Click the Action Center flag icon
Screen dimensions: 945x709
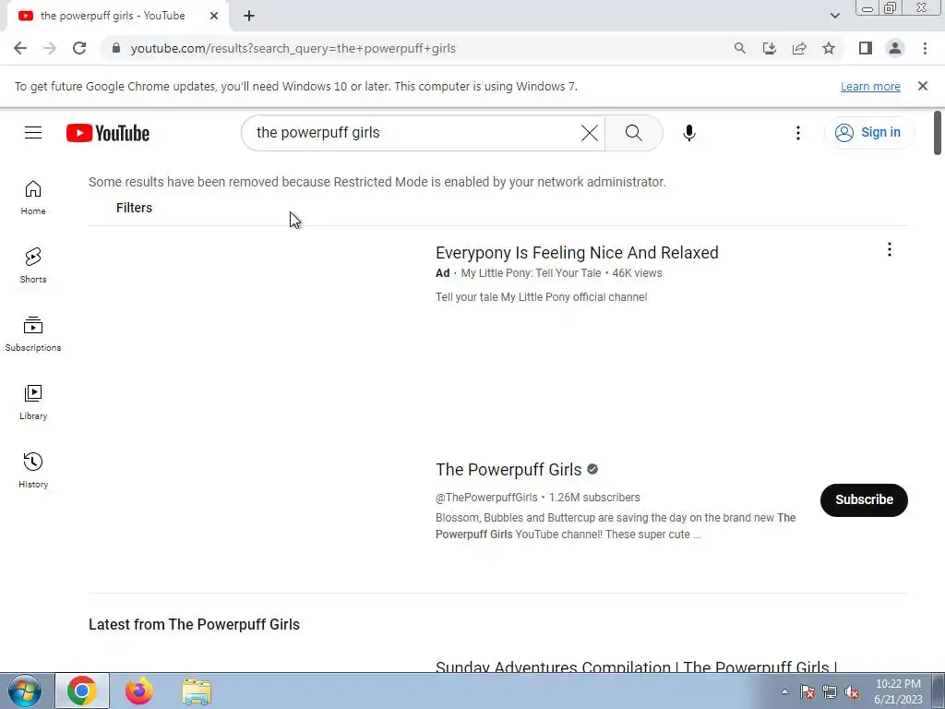point(807,692)
